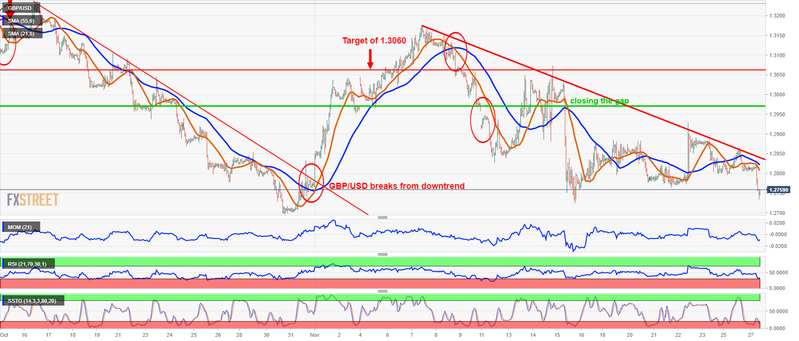
Task: Click divider handle above the MOM pane
Action: coord(383,218)
